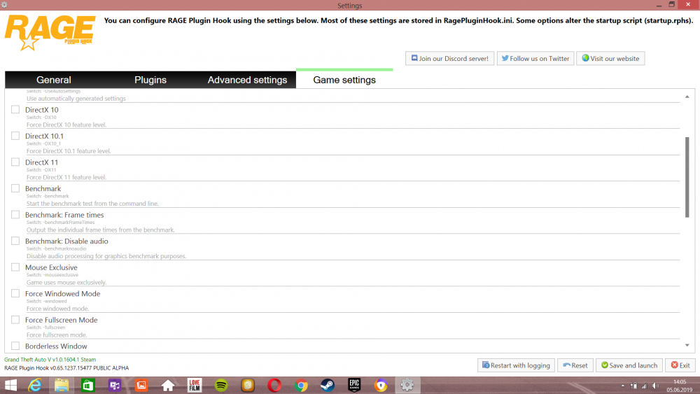
Task: Select the Settings gear taskbar icon
Action: 407,385
